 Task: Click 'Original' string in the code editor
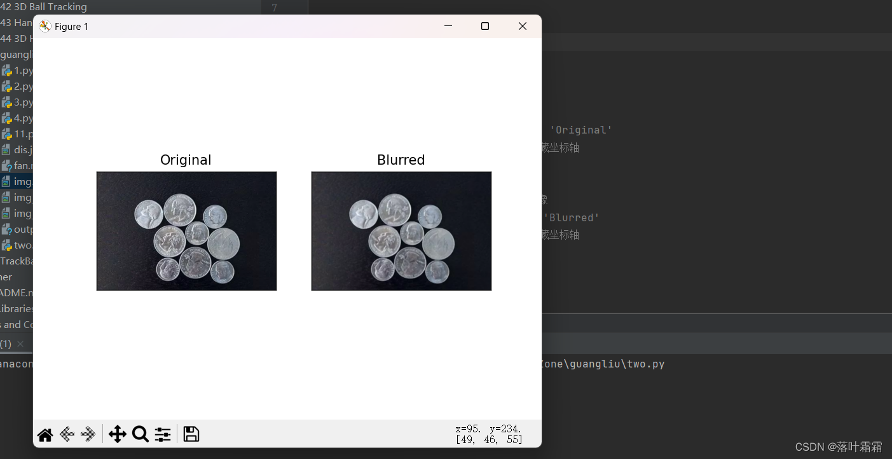click(x=581, y=130)
